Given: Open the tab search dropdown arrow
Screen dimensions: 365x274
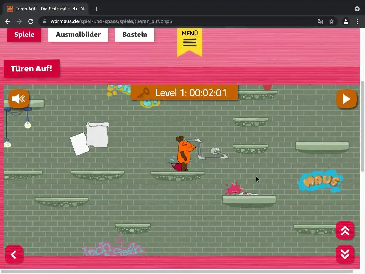Looking at the screenshot, I should 357,9.
